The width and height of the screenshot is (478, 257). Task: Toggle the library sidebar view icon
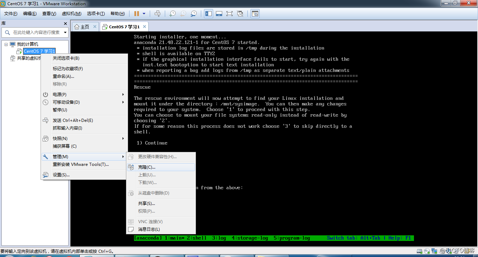[x=209, y=14]
